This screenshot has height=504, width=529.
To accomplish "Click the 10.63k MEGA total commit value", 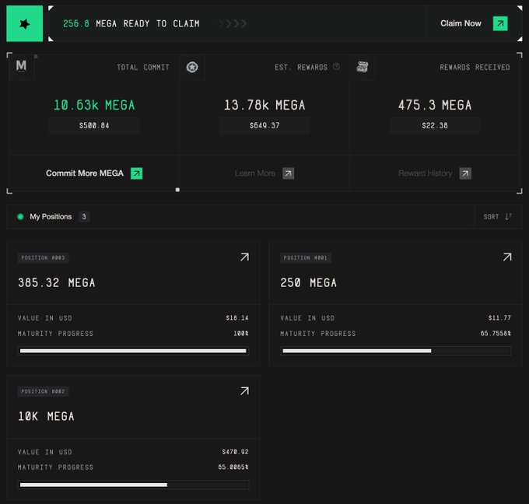I will click(94, 105).
